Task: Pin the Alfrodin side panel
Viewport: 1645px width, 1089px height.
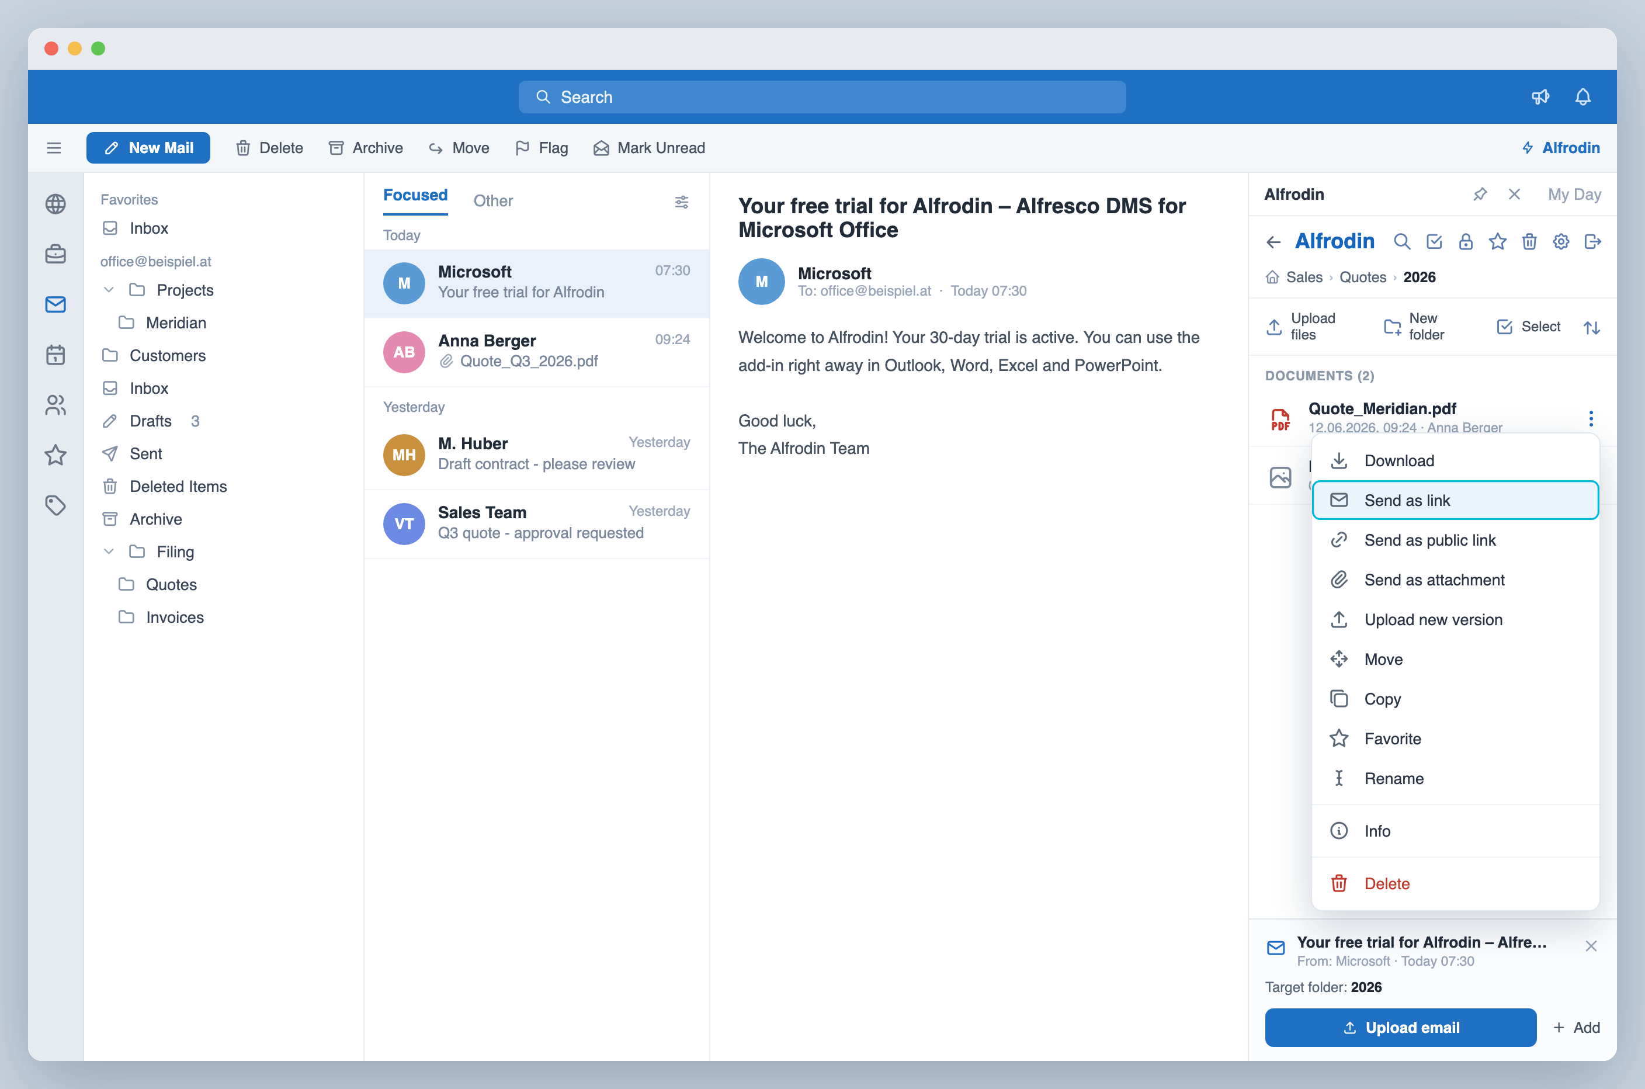Action: point(1480,195)
